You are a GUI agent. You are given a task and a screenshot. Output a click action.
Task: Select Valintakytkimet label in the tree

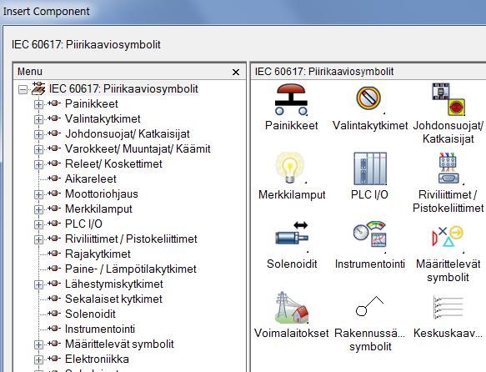[103, 118]
